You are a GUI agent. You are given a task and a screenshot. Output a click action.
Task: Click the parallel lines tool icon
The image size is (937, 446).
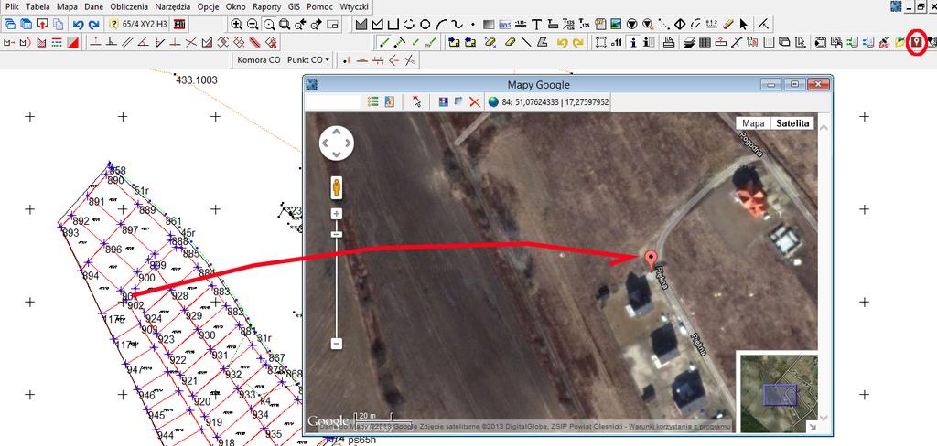127,42
